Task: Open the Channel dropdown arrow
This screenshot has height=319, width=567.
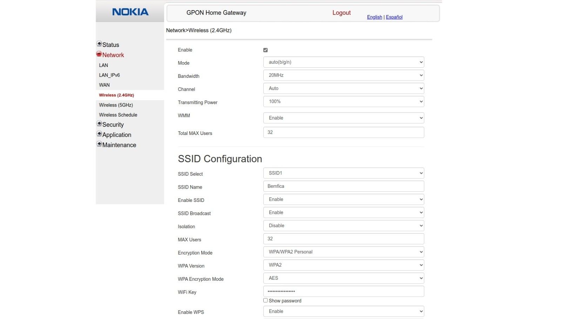Action: point(420,88)
